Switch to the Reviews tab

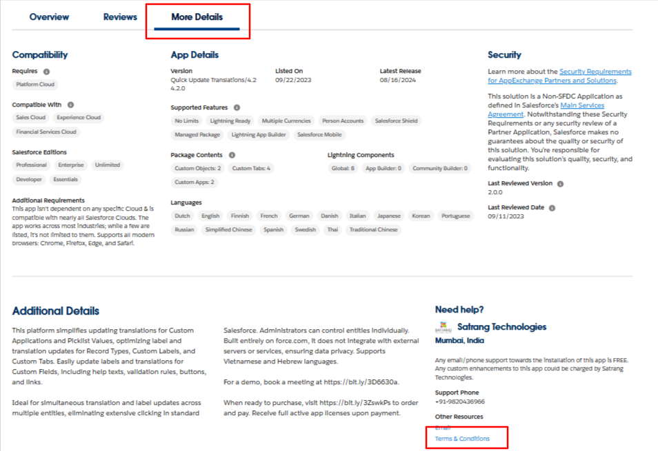120,17
